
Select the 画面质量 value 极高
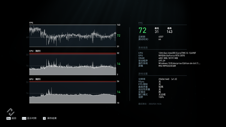pyautogui.click(x=161, y=87)
